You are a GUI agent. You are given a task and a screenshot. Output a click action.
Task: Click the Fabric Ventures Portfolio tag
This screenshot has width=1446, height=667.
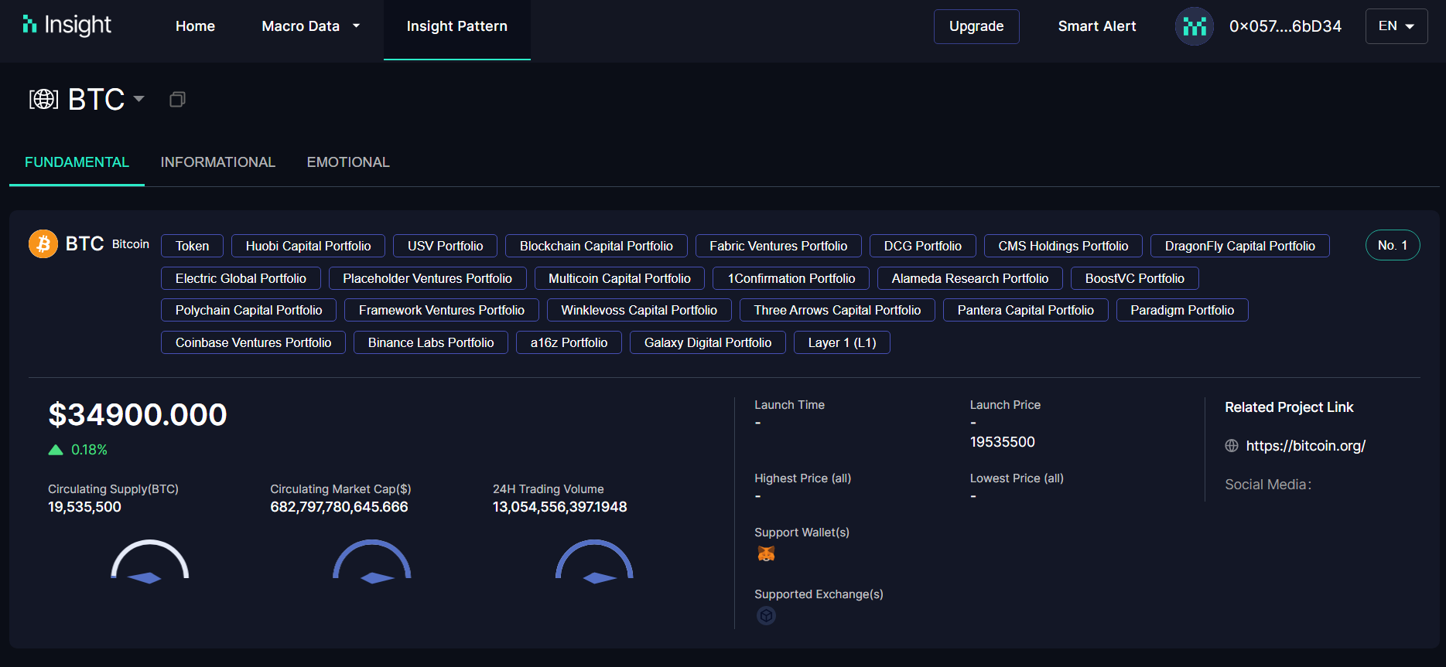pyautogui.click(x=778, y=246)
